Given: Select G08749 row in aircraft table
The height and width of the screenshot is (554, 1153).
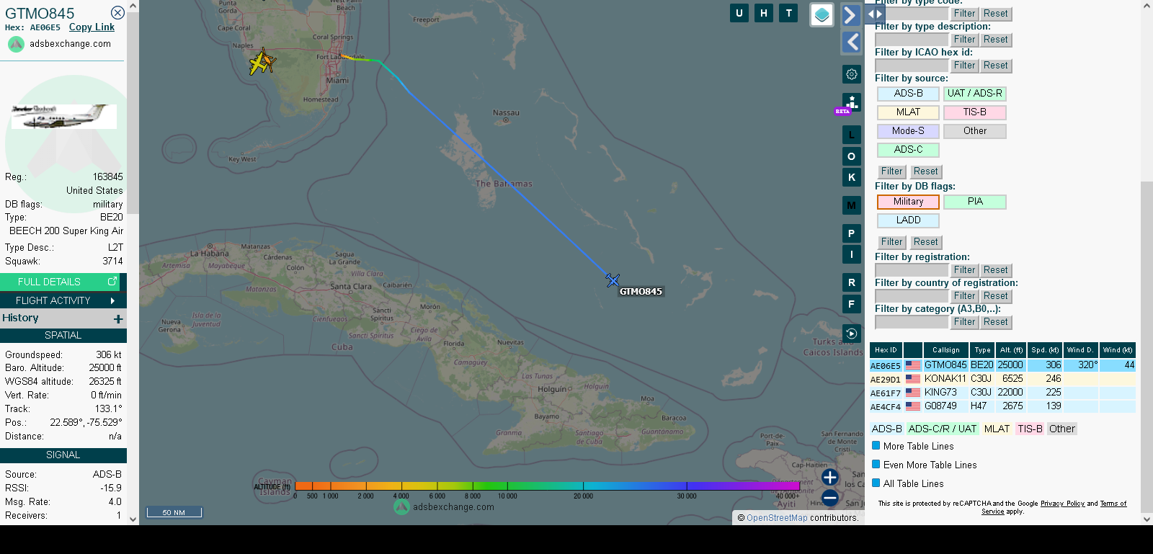Looking at the screenshot, I should click(1002, 406).
